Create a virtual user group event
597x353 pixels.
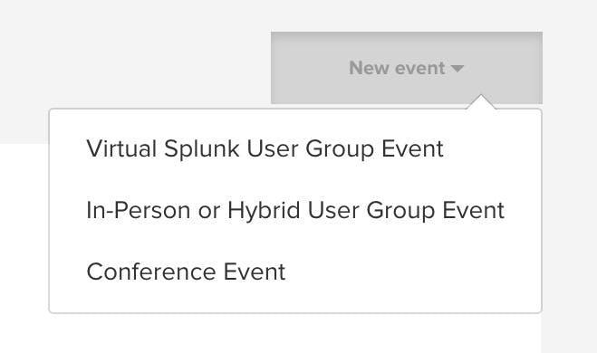click(x=265, y=148)
